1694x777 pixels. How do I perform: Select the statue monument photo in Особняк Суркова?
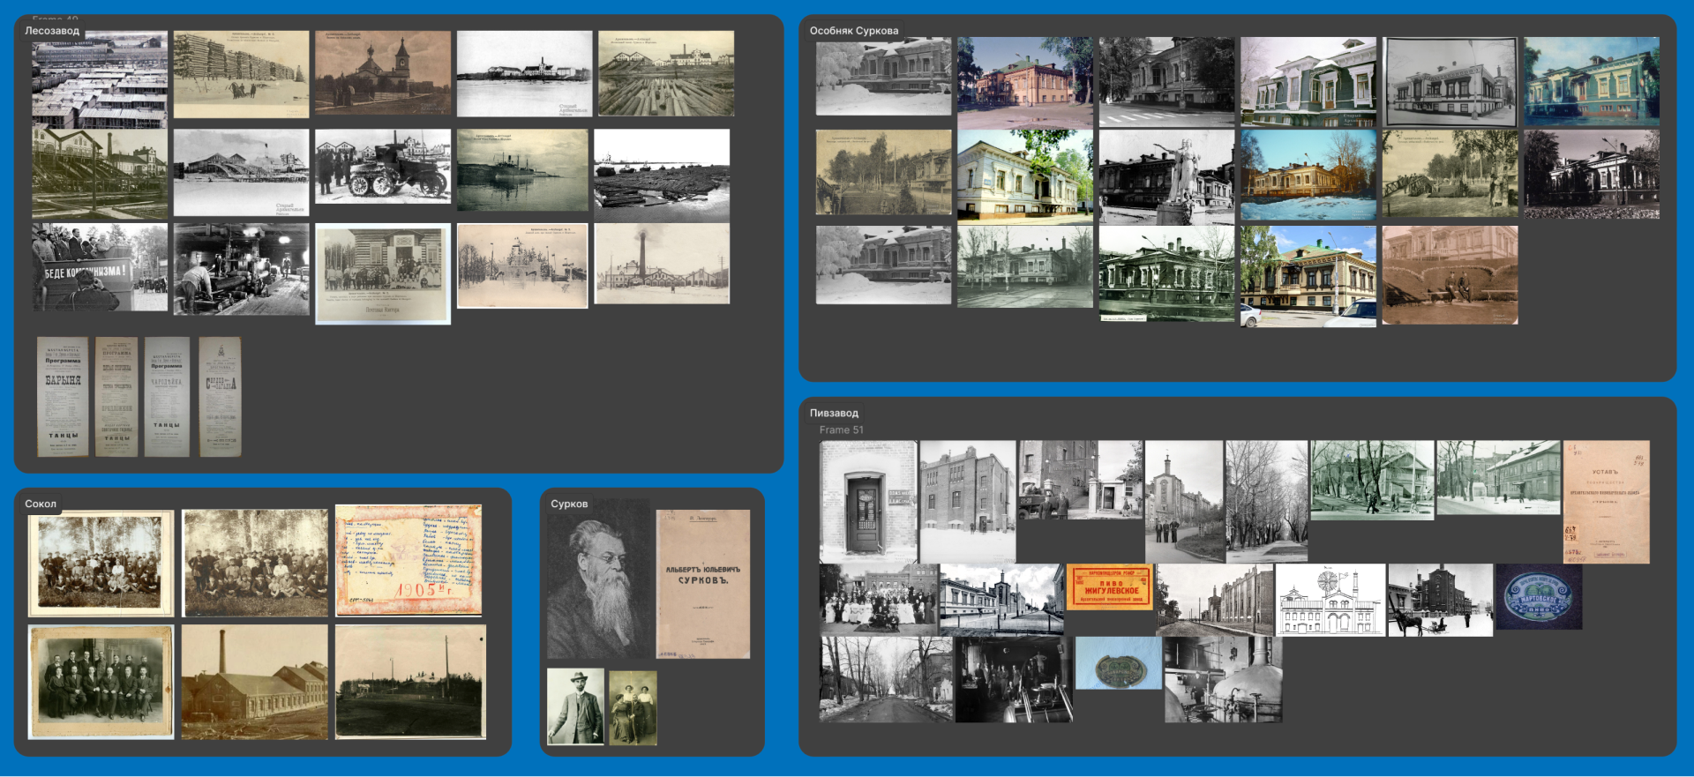point(1166,177)
